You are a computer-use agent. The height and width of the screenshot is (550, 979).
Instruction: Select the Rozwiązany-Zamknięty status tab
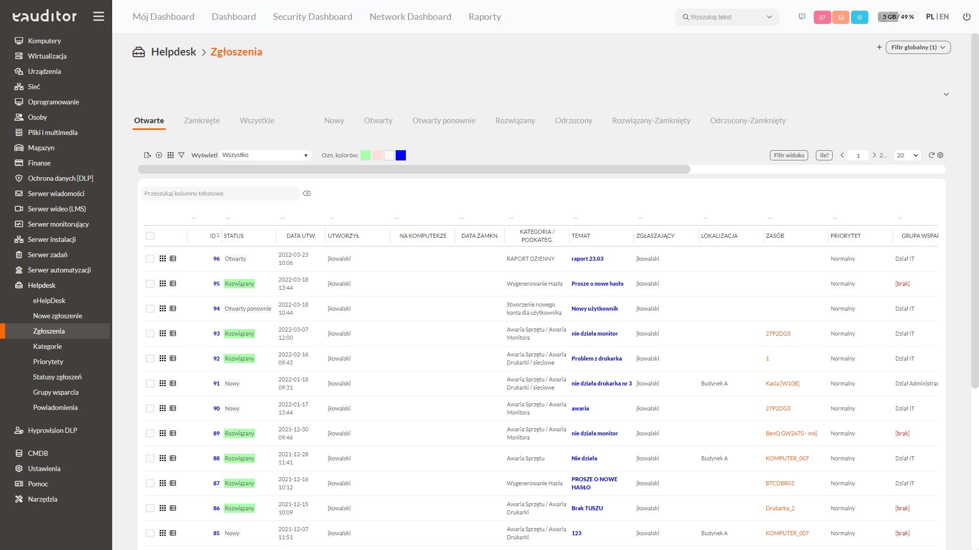point(651,121)
